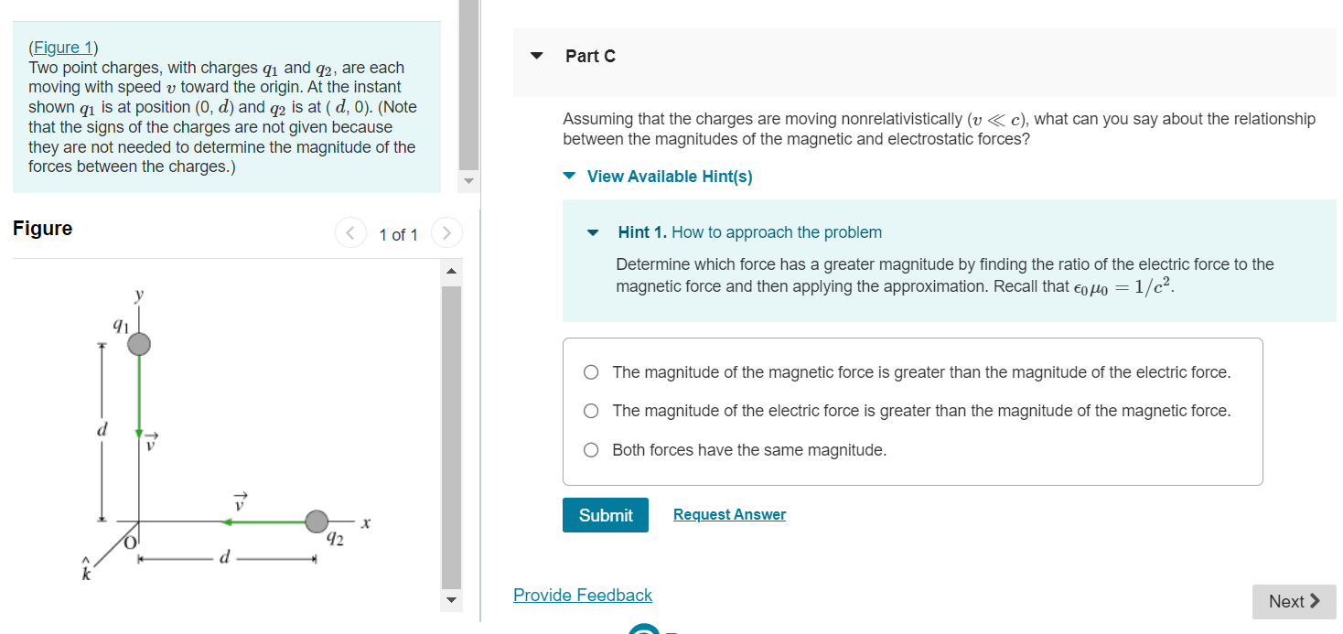Click the down arrow on figure scrollbar
This screenshot has height=634, width=1343.
(x=451, y=600)
